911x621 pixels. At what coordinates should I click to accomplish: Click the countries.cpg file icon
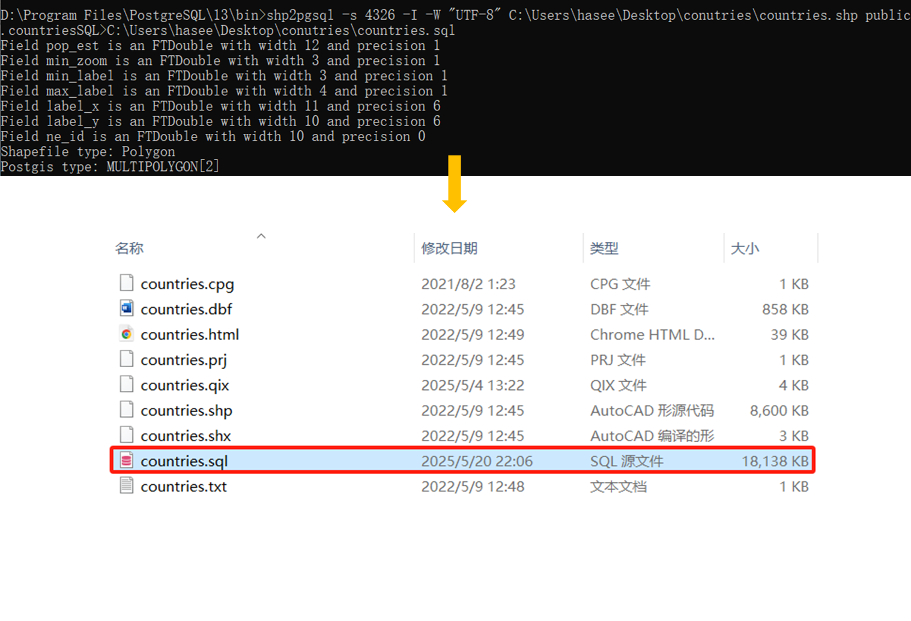(126, 283)
